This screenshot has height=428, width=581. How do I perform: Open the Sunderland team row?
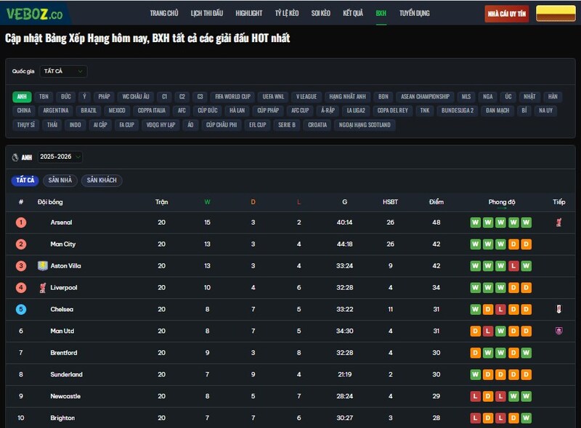tap(66, 375)
